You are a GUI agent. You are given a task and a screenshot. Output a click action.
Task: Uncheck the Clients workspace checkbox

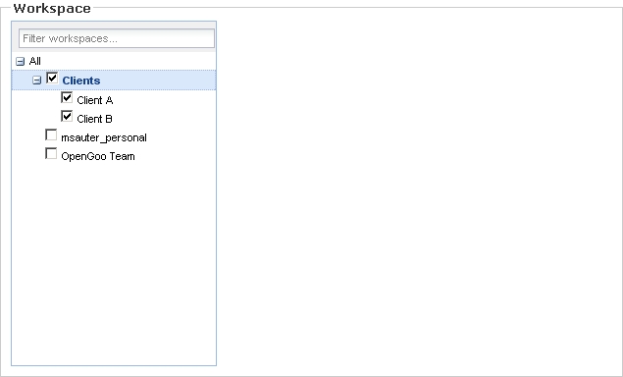click(x=52, y=78)
